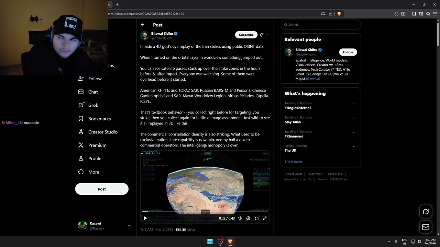Open options for #singlesinferno5 trend
The width and height of the screenshot is (440, 247).
(355, 104)
